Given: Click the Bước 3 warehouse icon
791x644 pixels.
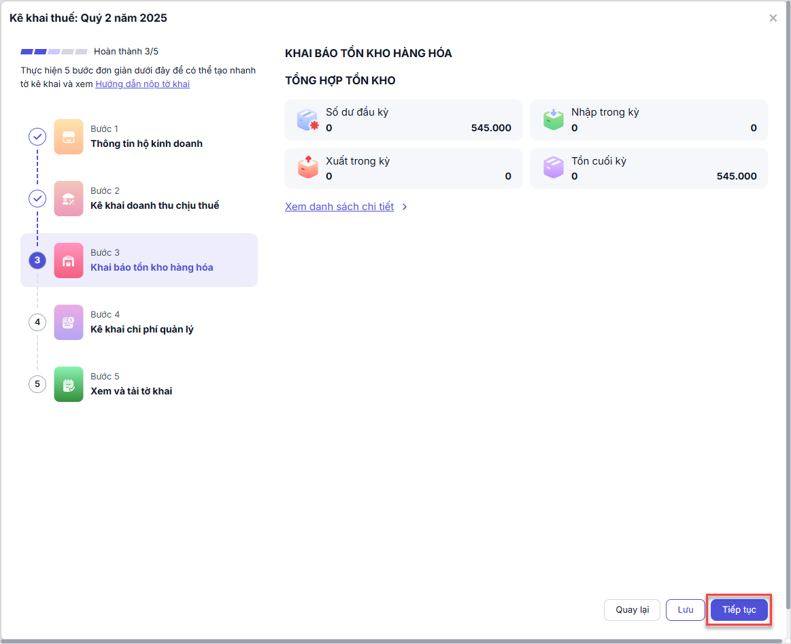Looking at the screenshot, I should click(69, 260).
